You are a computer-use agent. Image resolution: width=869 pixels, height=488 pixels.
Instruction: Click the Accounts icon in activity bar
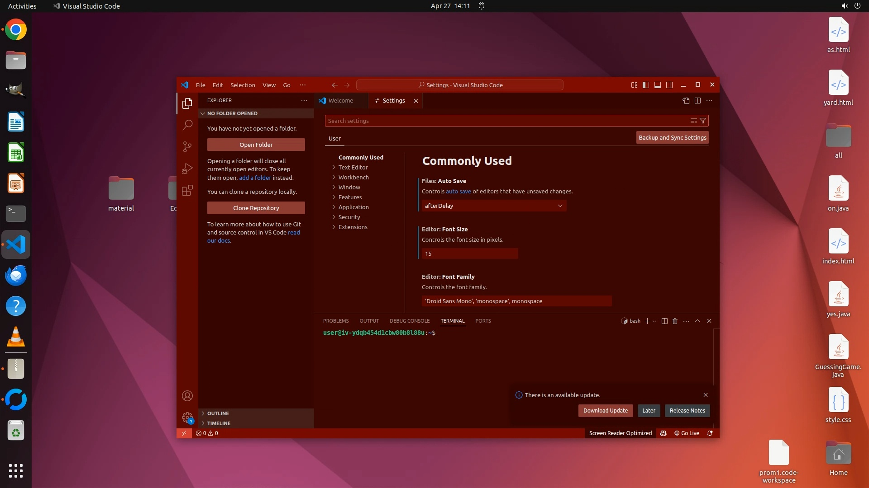point(187,396)
